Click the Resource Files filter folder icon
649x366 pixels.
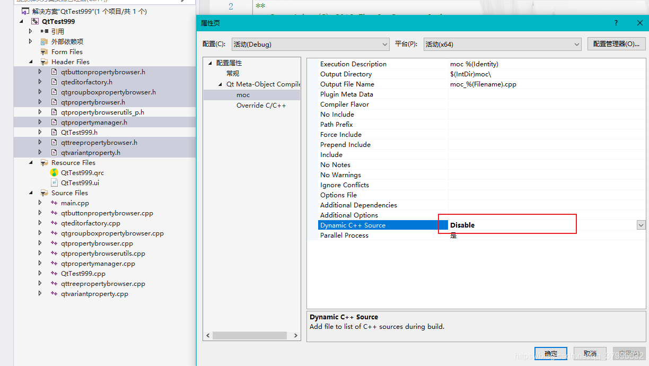[x=44, y=162]
